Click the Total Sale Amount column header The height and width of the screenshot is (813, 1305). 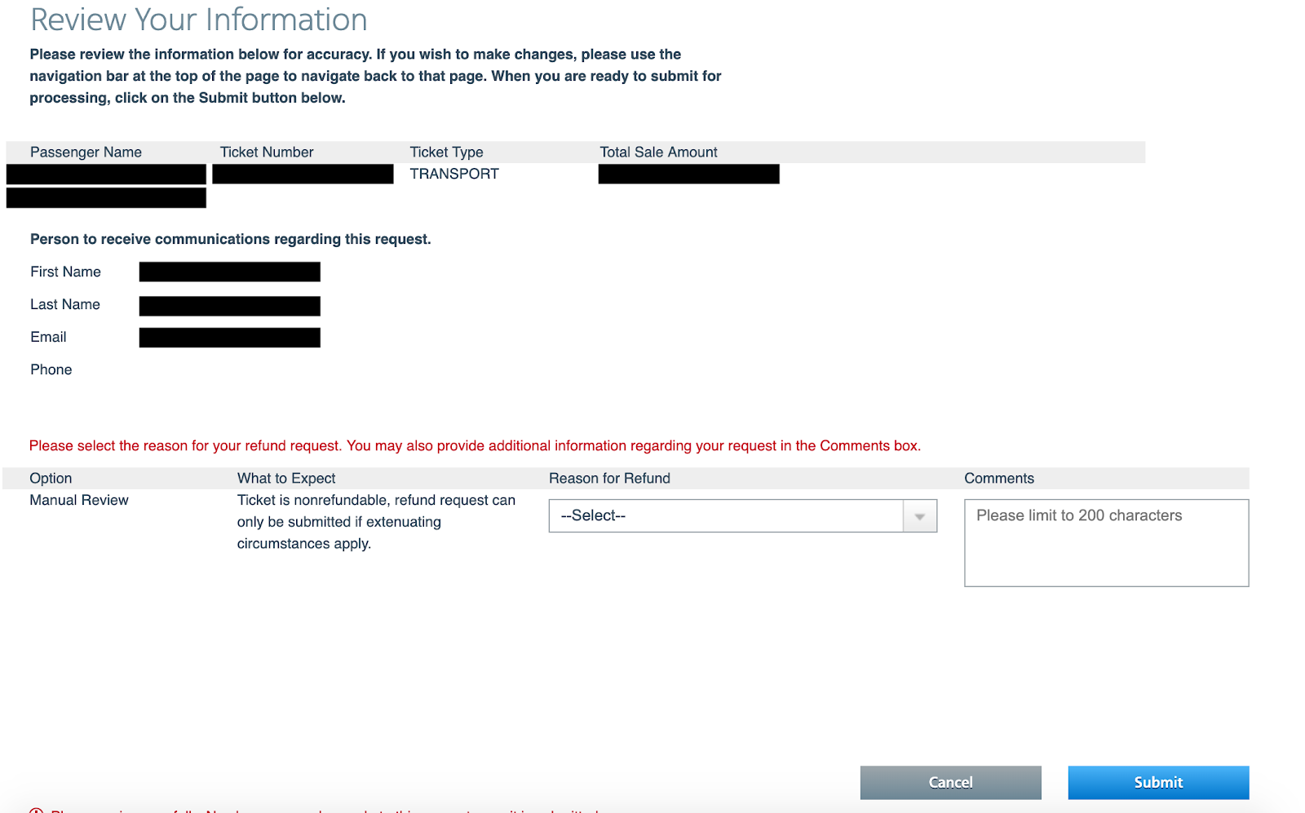(x=658, y=152)
